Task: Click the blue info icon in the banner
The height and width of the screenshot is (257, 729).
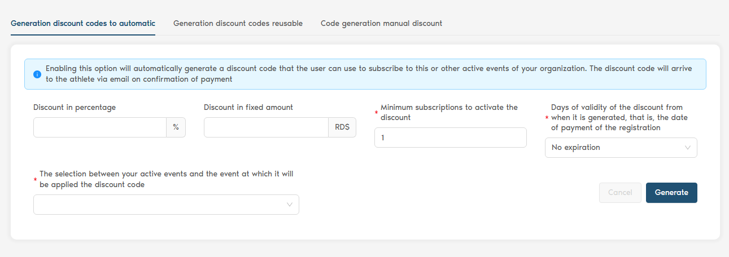Action: [x=37, y=74]
